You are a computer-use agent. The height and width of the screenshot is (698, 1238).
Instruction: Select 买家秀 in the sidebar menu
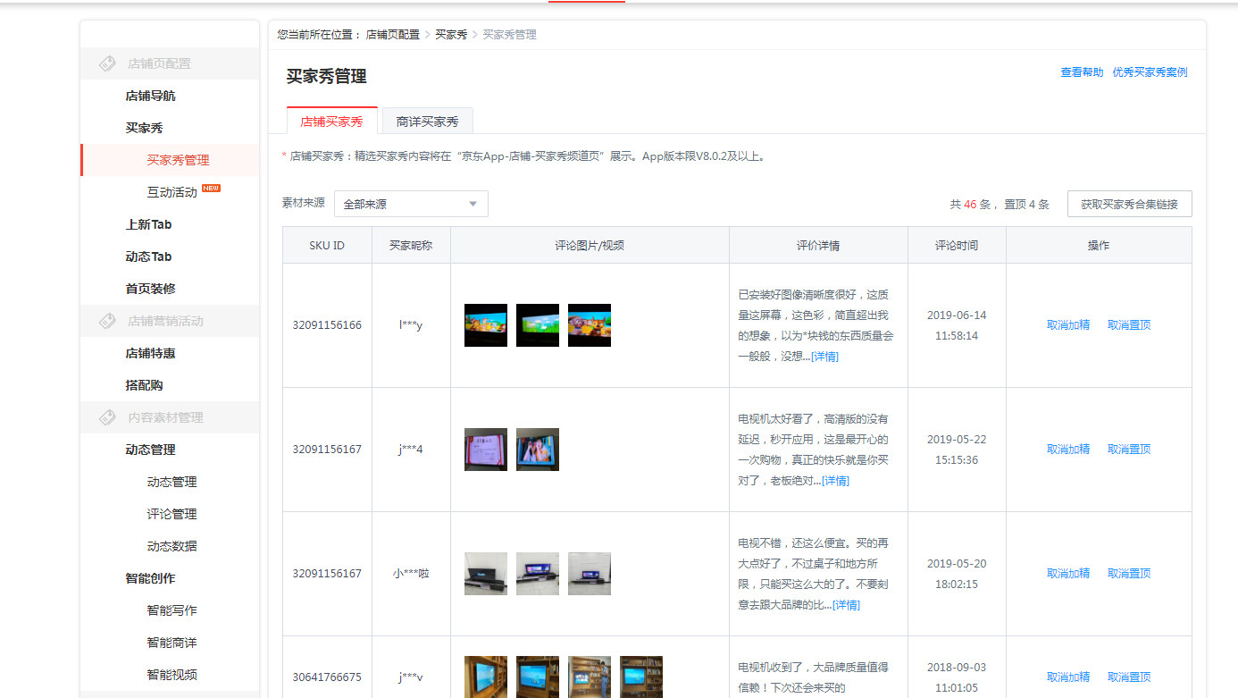click(144, 128)
